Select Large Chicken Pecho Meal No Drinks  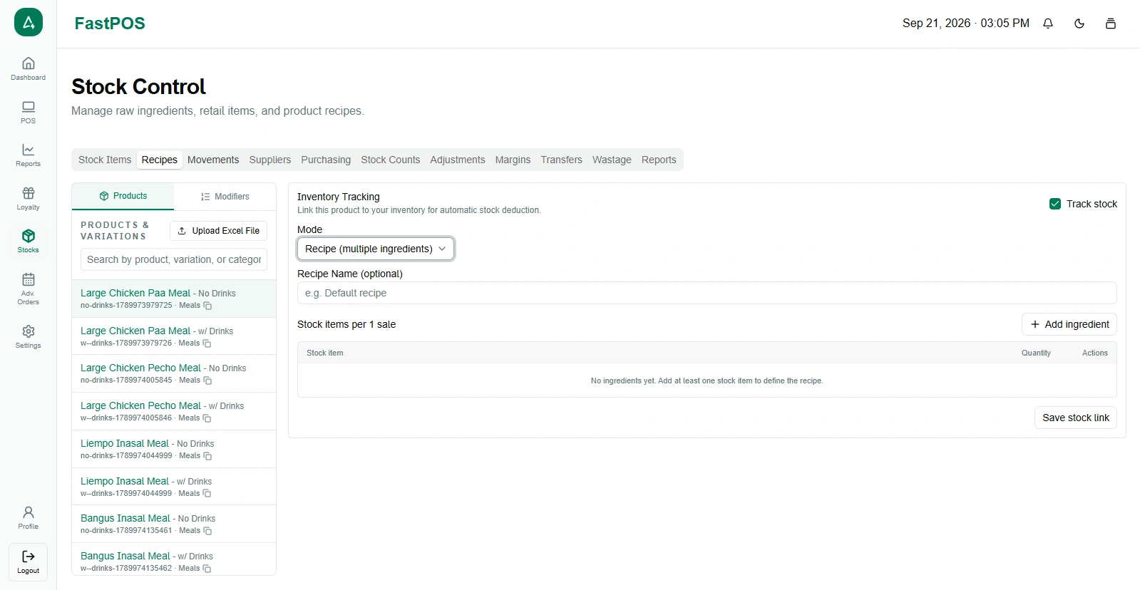pos(174,373)
